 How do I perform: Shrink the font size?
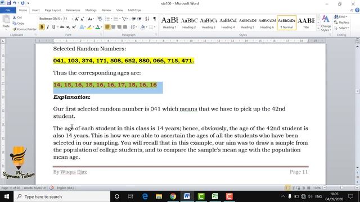coord(82,19)
